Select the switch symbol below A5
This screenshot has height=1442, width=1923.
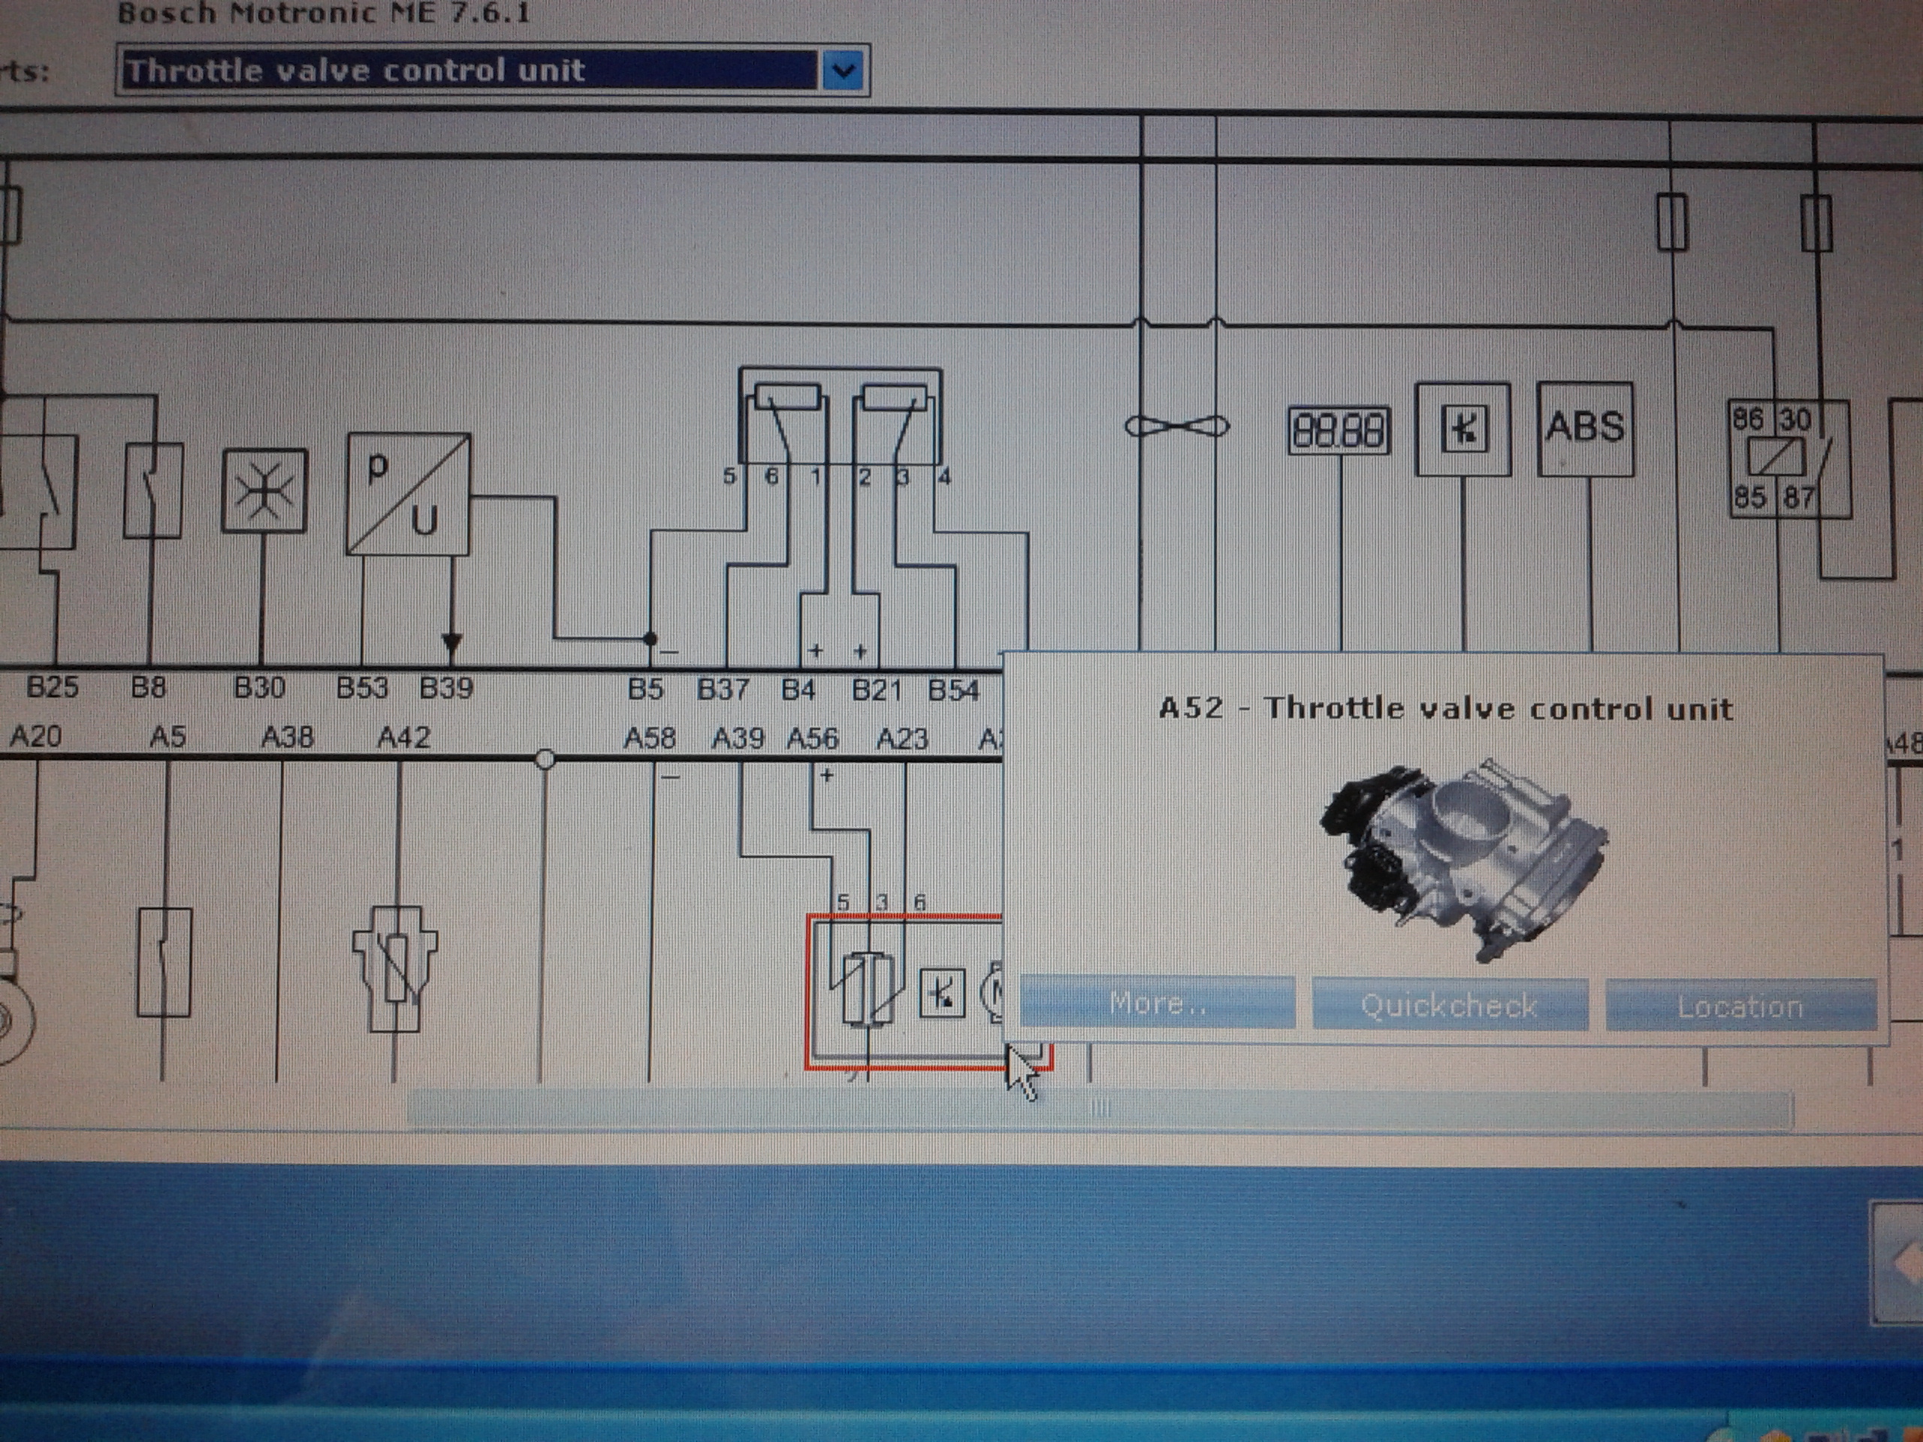[x=165, y=962]
